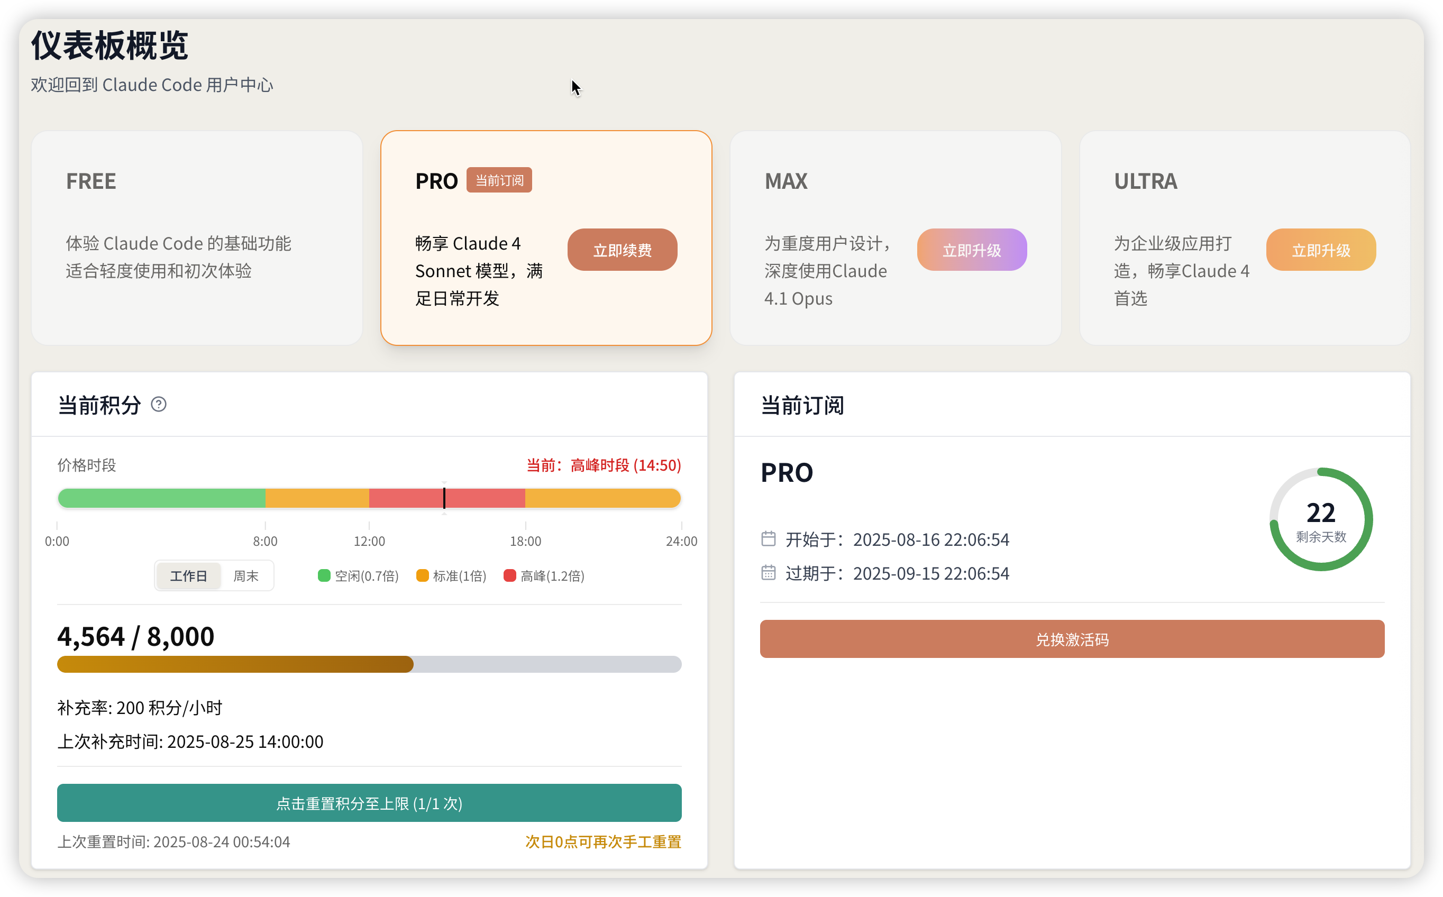Click the 8:00 tick label
Image resolution: width=1443 pixels, height=897 pixels.
click(x=265, y=541)
